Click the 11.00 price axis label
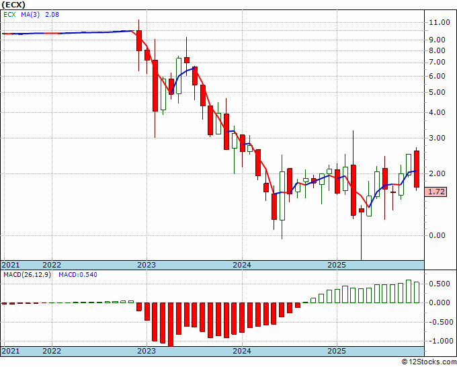Viewport: 457px width, 367px height. coord(440,22)
